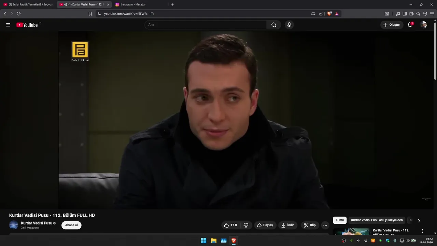Click the browser forward arrow

click(x=12, y=14)
